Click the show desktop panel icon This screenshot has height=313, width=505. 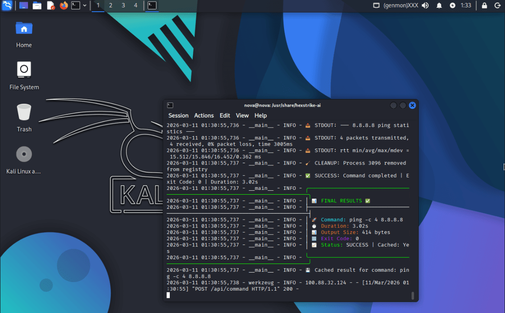(x=24, y=6)
